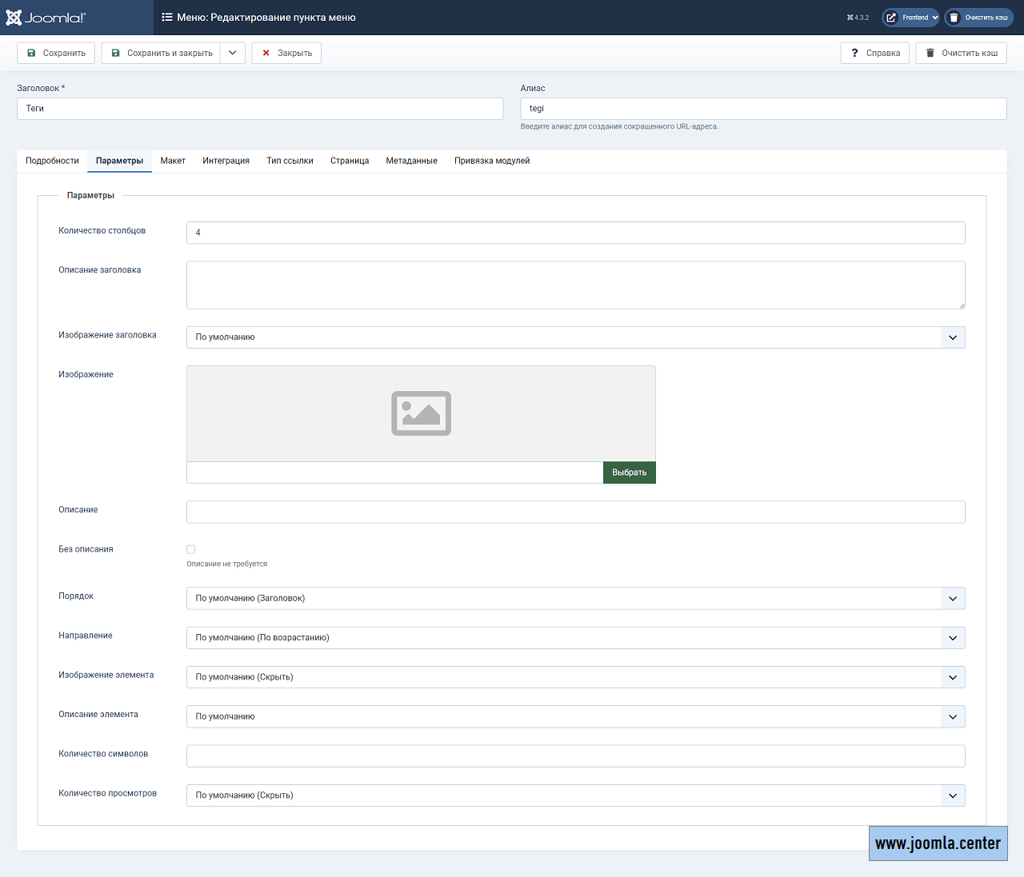
Task: Click the Количество столбцов input field
Action: 575,233
